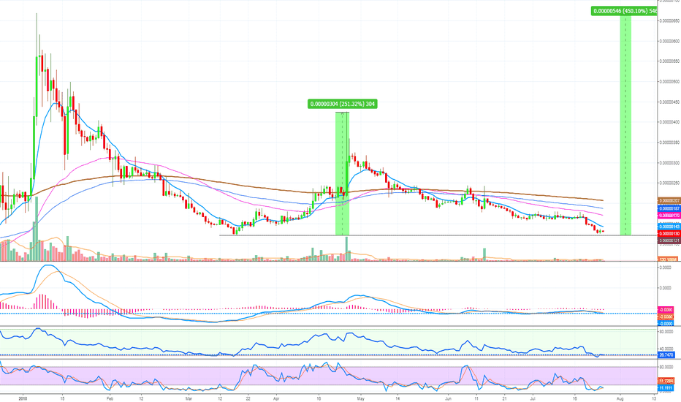Click the light blue 0.00000143 price tag
The image size is (681, 402).
(x=669, y=227)
